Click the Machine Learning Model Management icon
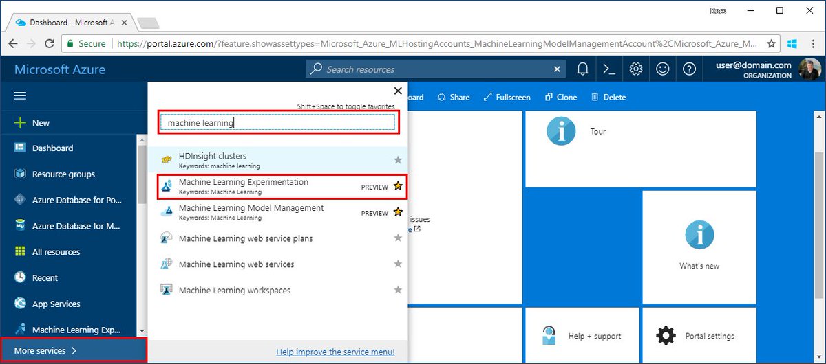Screen dimensions: 826x364 point(167,212)
